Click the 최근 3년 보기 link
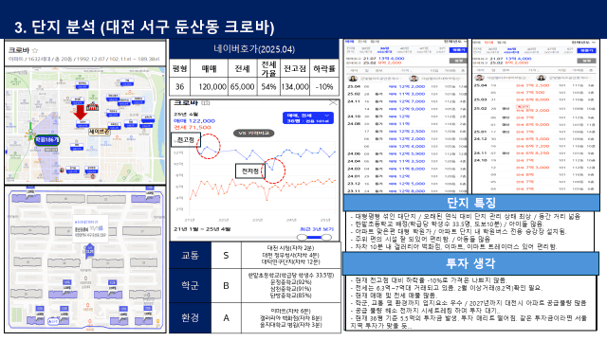The image size is (607, 341). click(x=316, y=229)
